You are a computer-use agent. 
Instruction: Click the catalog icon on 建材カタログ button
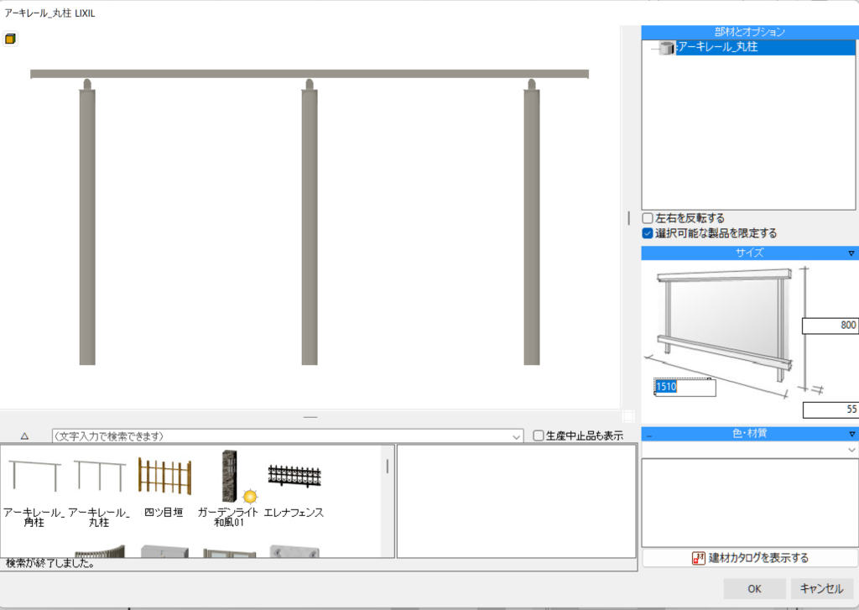698,558
